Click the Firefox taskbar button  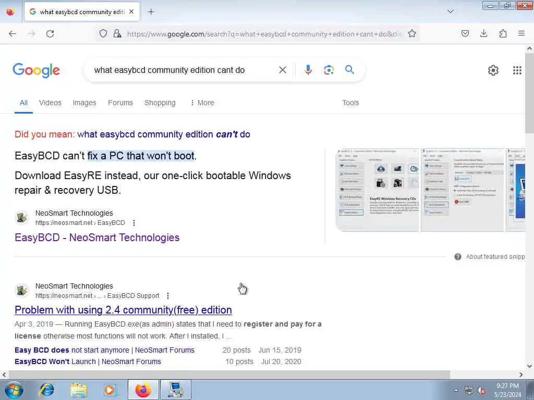tap(143, 390)
